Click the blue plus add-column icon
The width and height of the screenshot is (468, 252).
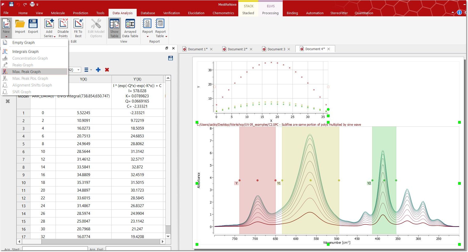tap(98, 70)
